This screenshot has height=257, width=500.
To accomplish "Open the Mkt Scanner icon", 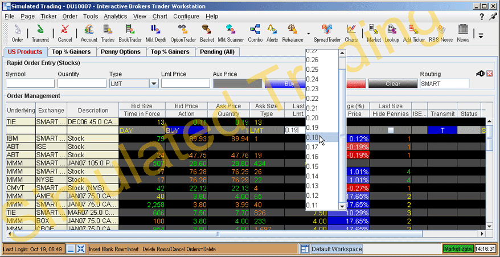I will click(231, 33).
